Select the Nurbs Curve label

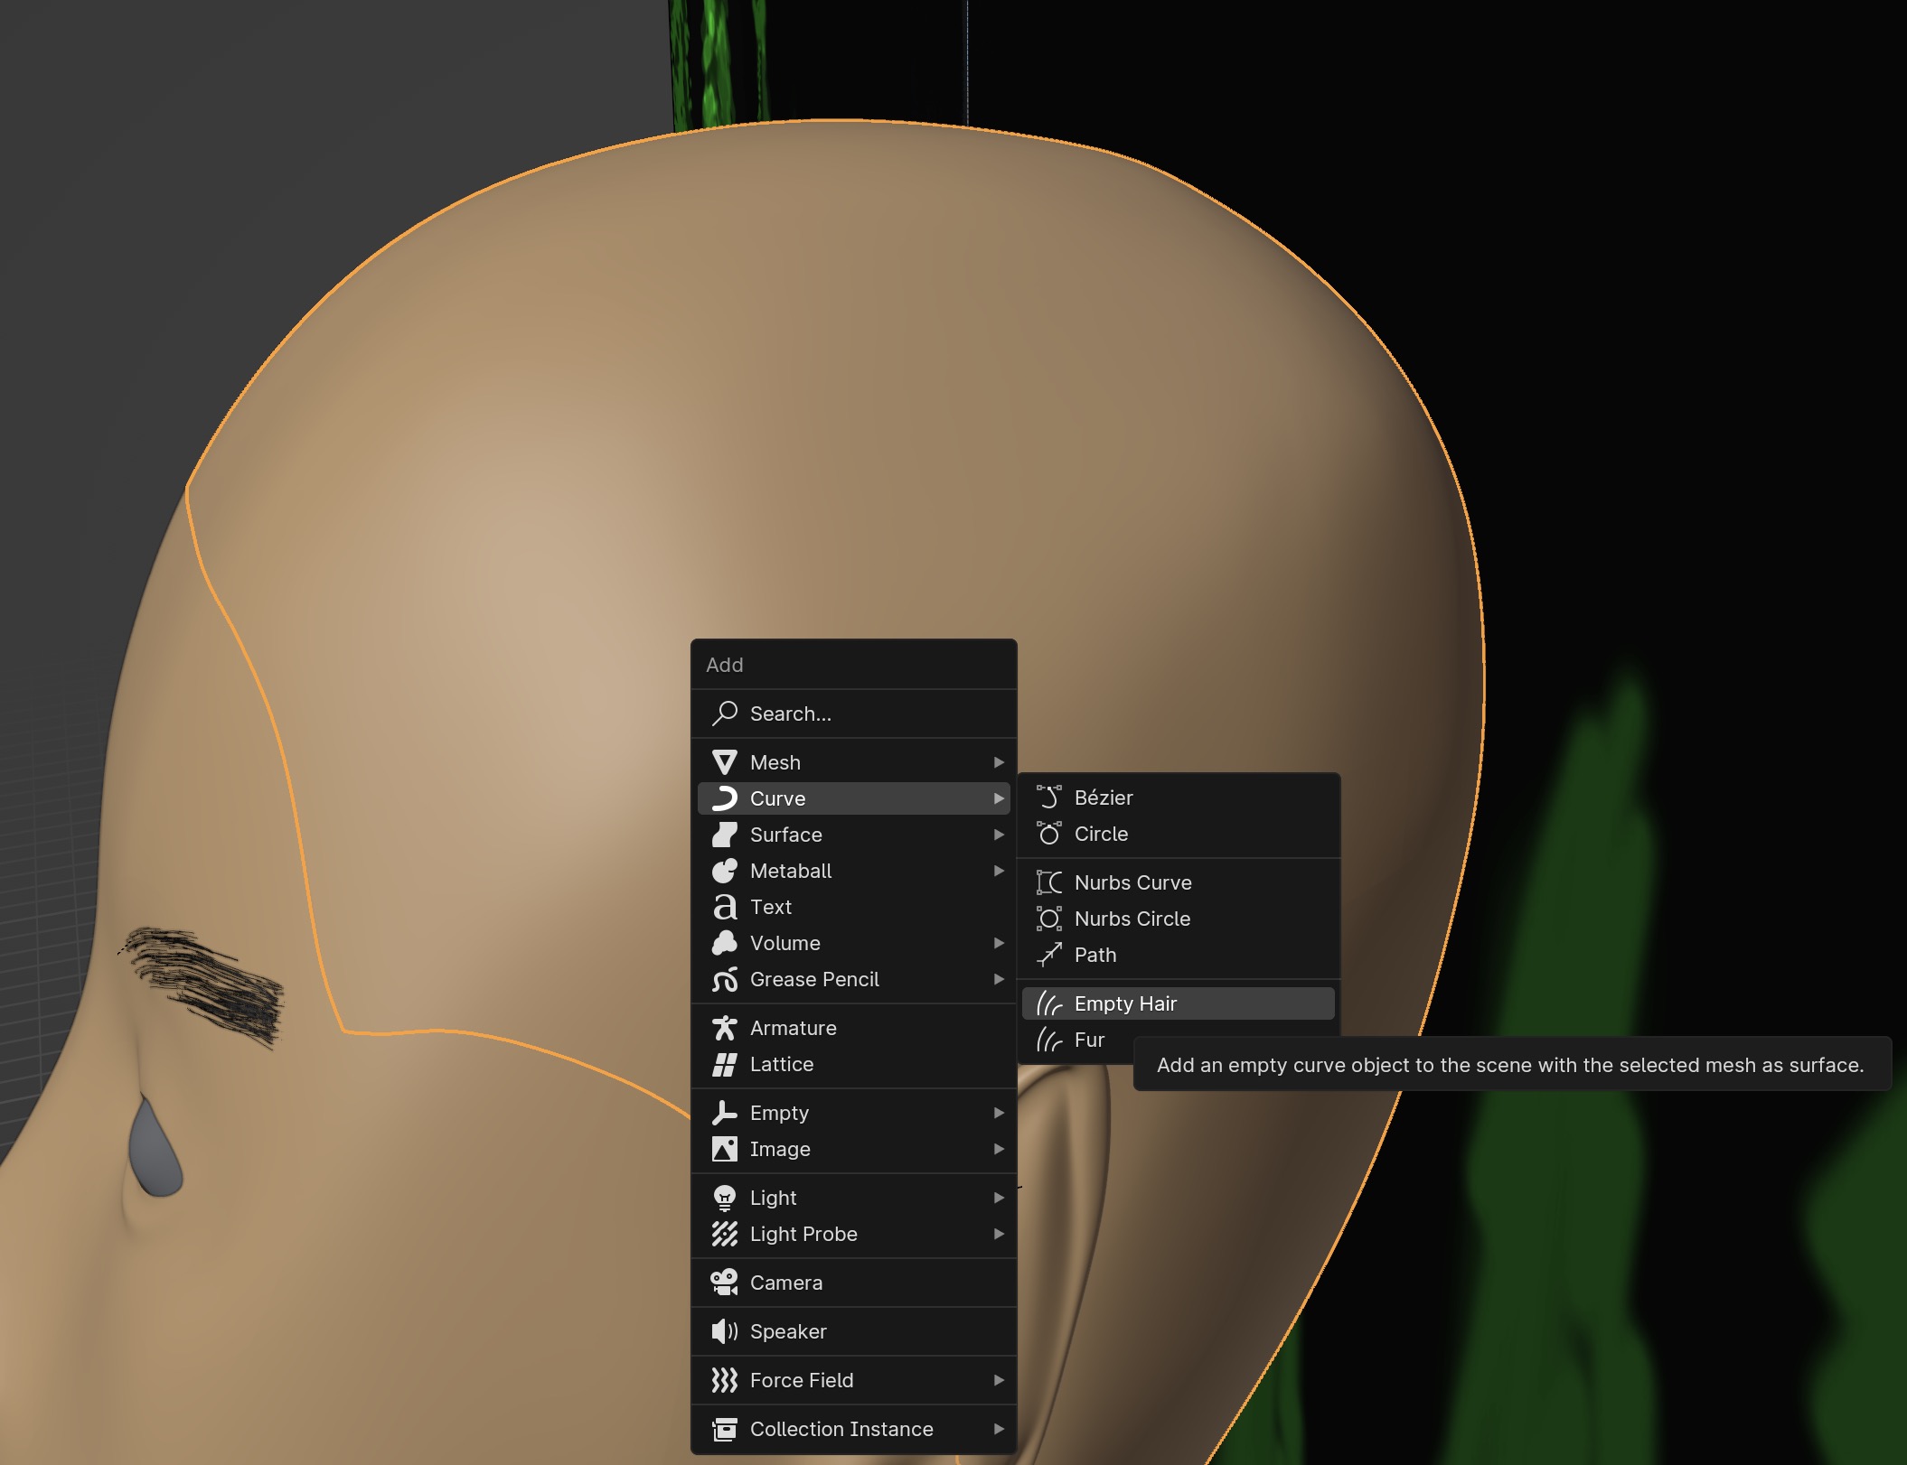pyautogui.click(x=1133, y=882)
